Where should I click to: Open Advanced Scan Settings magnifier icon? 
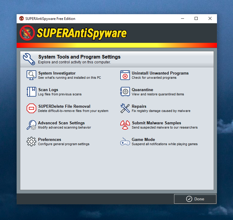pos(31,125)
